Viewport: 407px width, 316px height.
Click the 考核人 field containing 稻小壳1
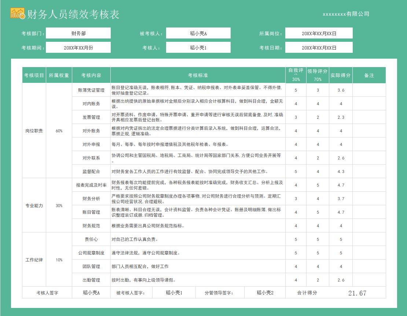click(198, 48)
